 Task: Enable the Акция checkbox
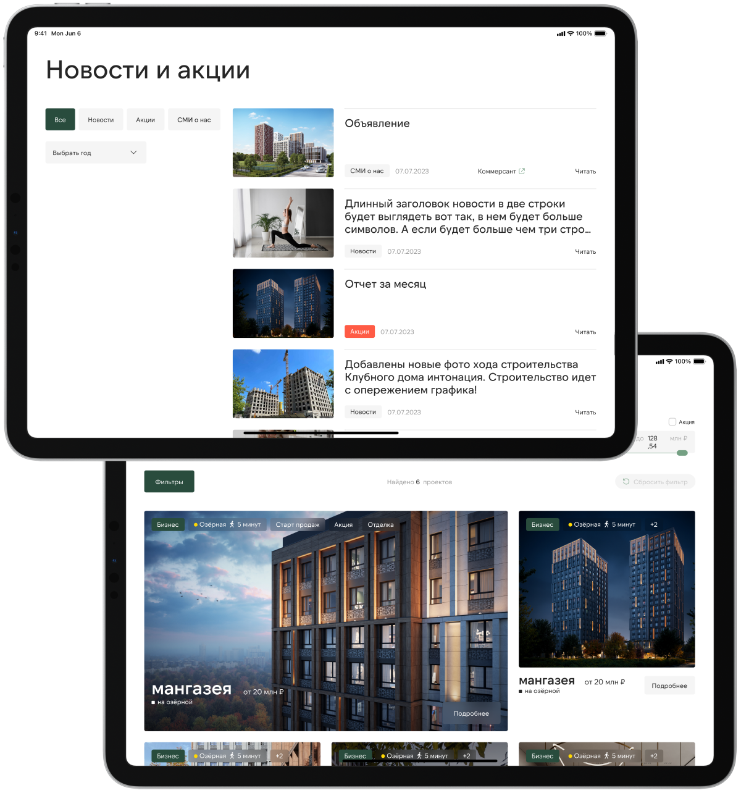672,422
